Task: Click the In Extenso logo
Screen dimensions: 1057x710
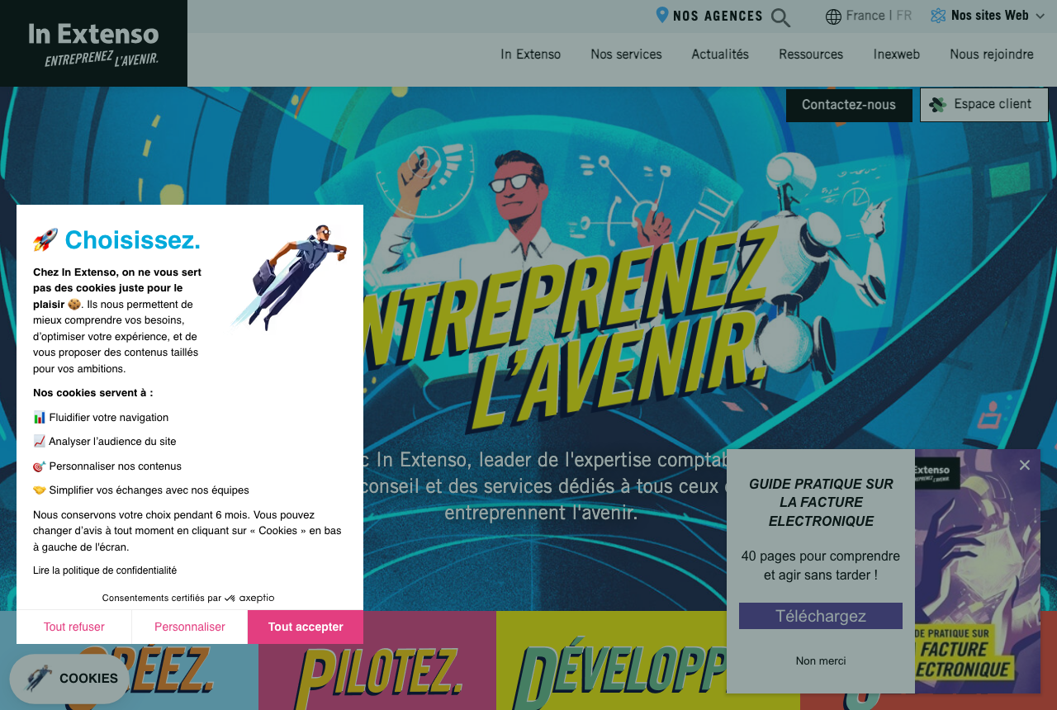Action: 93,44
